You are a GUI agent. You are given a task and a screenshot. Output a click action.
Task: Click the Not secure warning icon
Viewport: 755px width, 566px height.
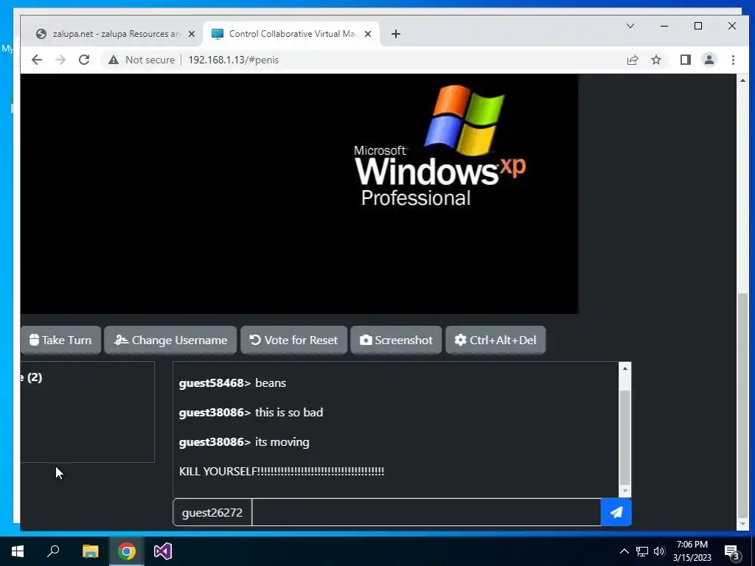tap(113, 60)
